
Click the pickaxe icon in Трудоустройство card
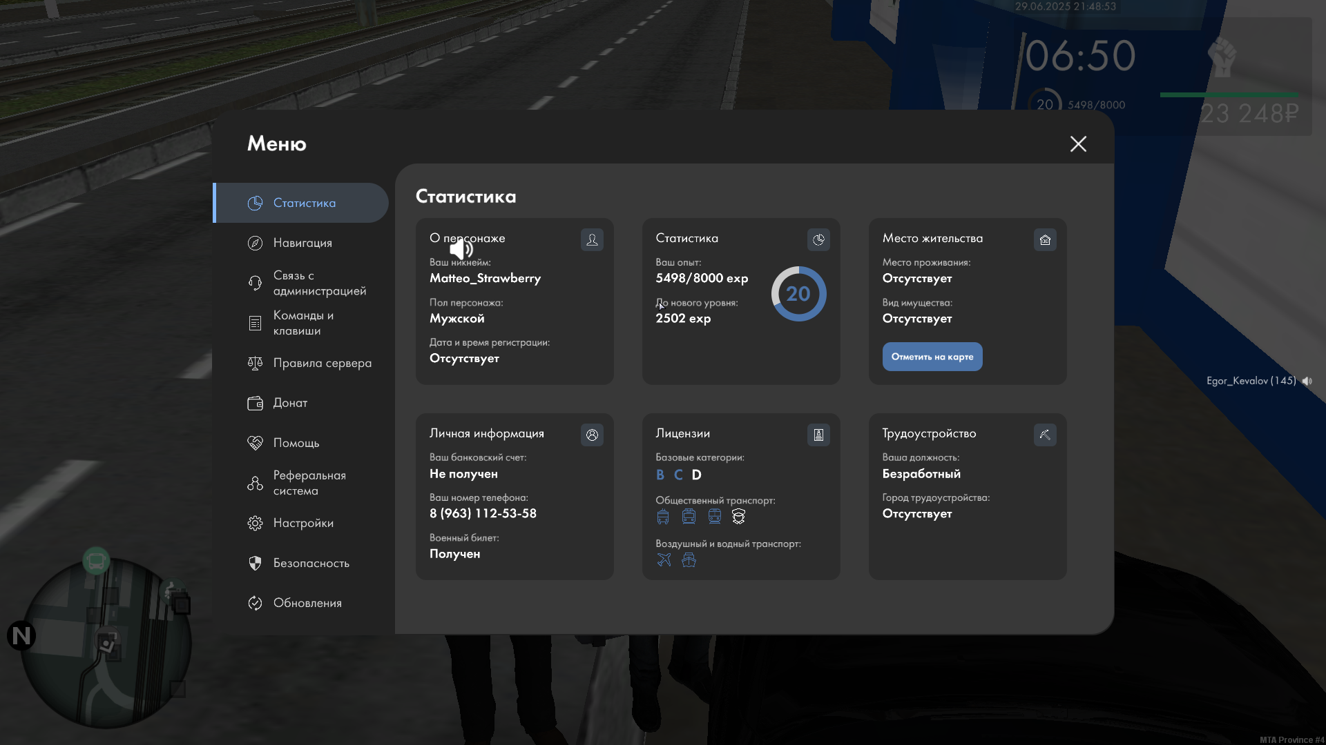[1045, 435]
